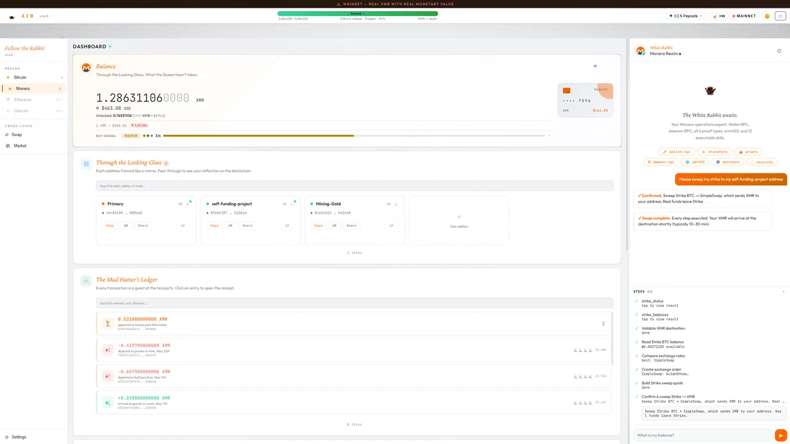Toggle the orange theme circle icon
The image size is (790, 444).
coord(767,16)
